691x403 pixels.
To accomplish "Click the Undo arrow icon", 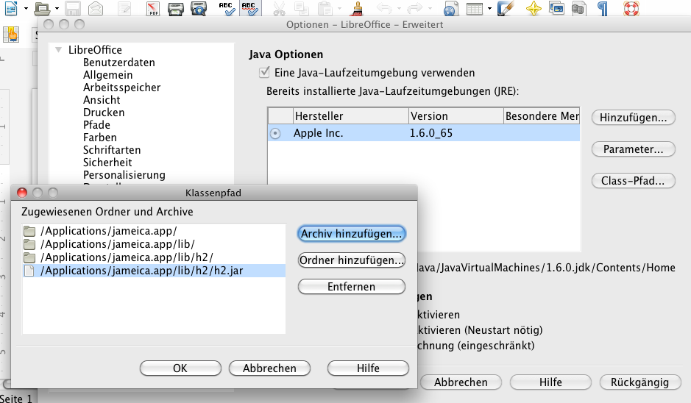I will click(384, 8).
